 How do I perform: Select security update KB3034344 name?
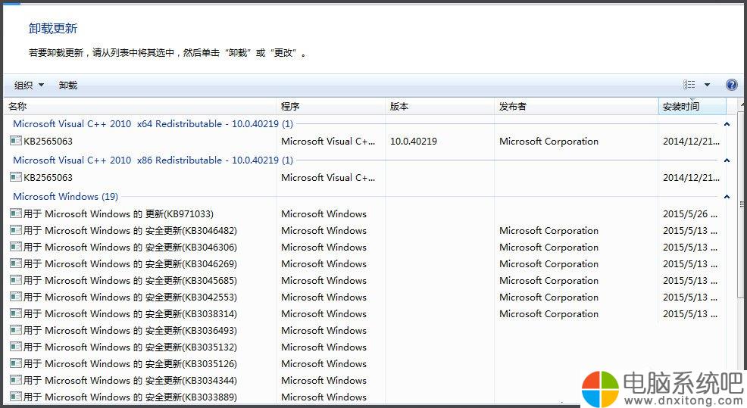click(x=130, y=381)
